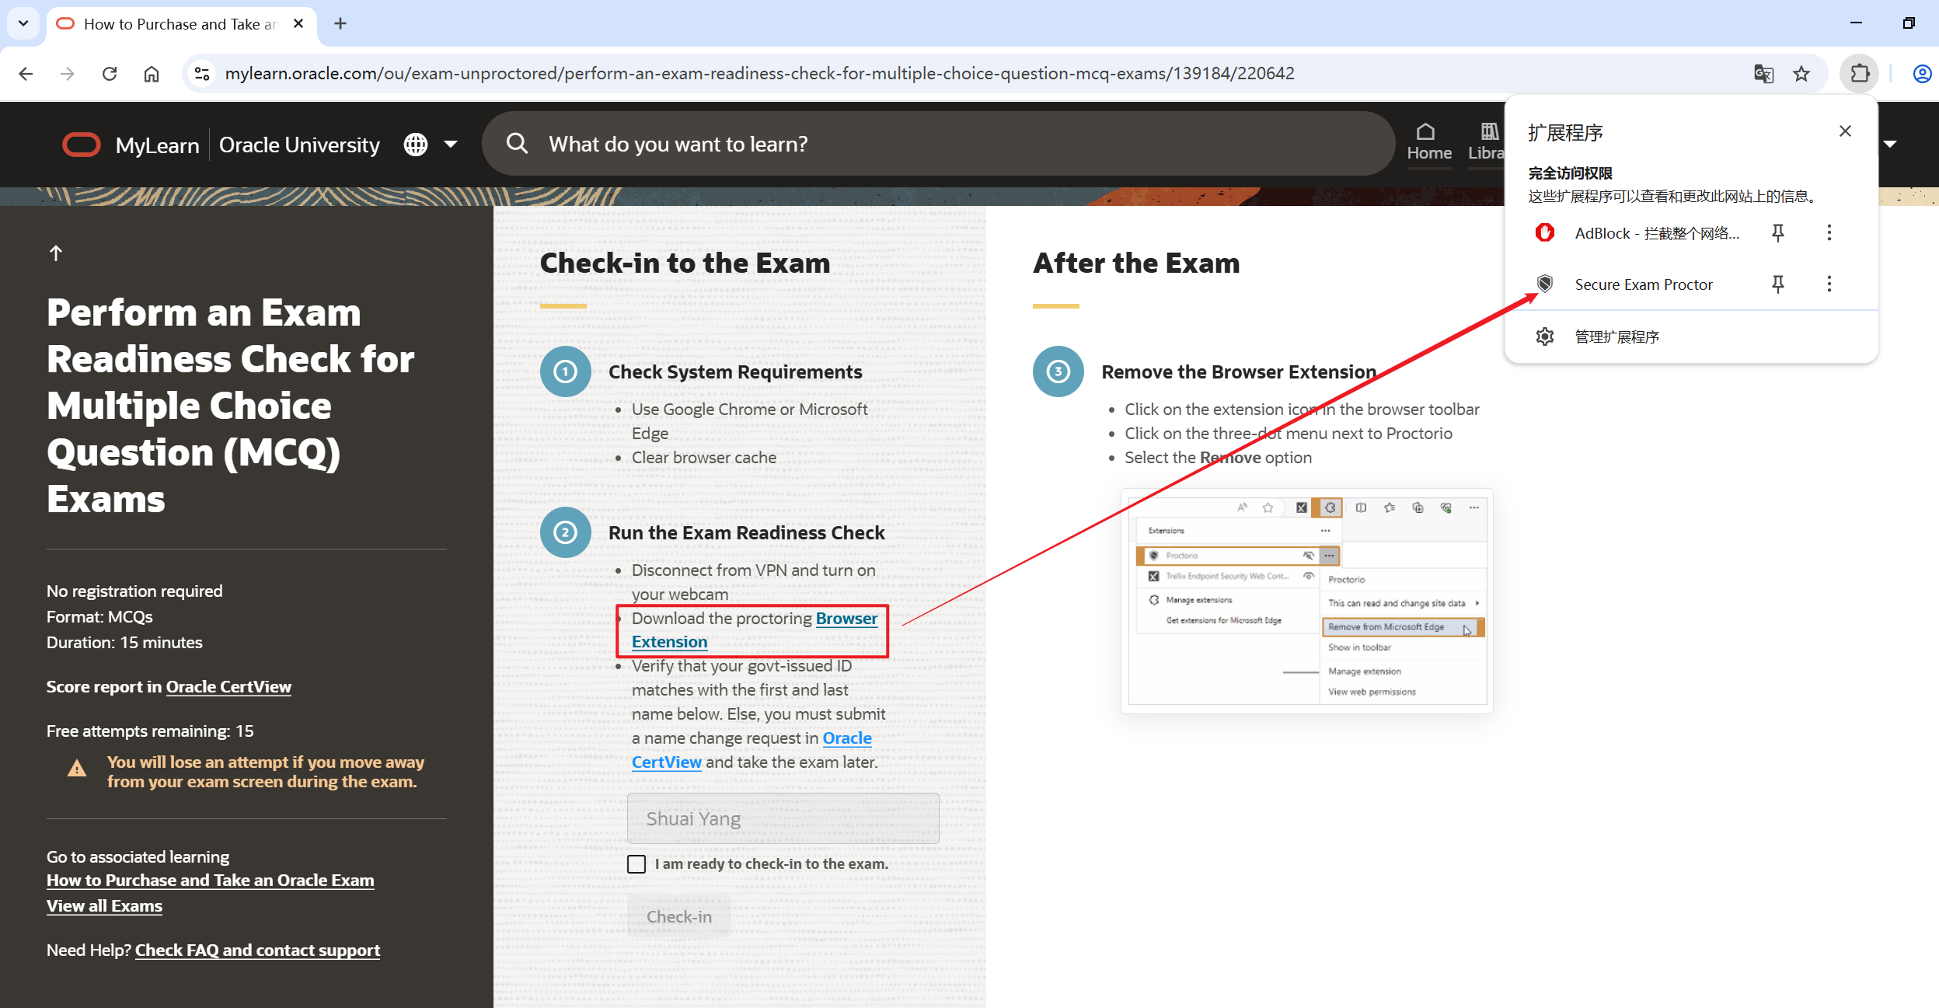Click the up arrow in sidebar
Image resolution: width=1939 pixels, height=1008 pixels.
[56, 253]
